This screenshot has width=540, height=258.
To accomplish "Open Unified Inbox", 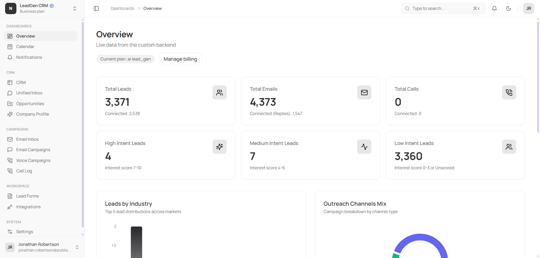I will pyautogui.click(x=40, y=93).
